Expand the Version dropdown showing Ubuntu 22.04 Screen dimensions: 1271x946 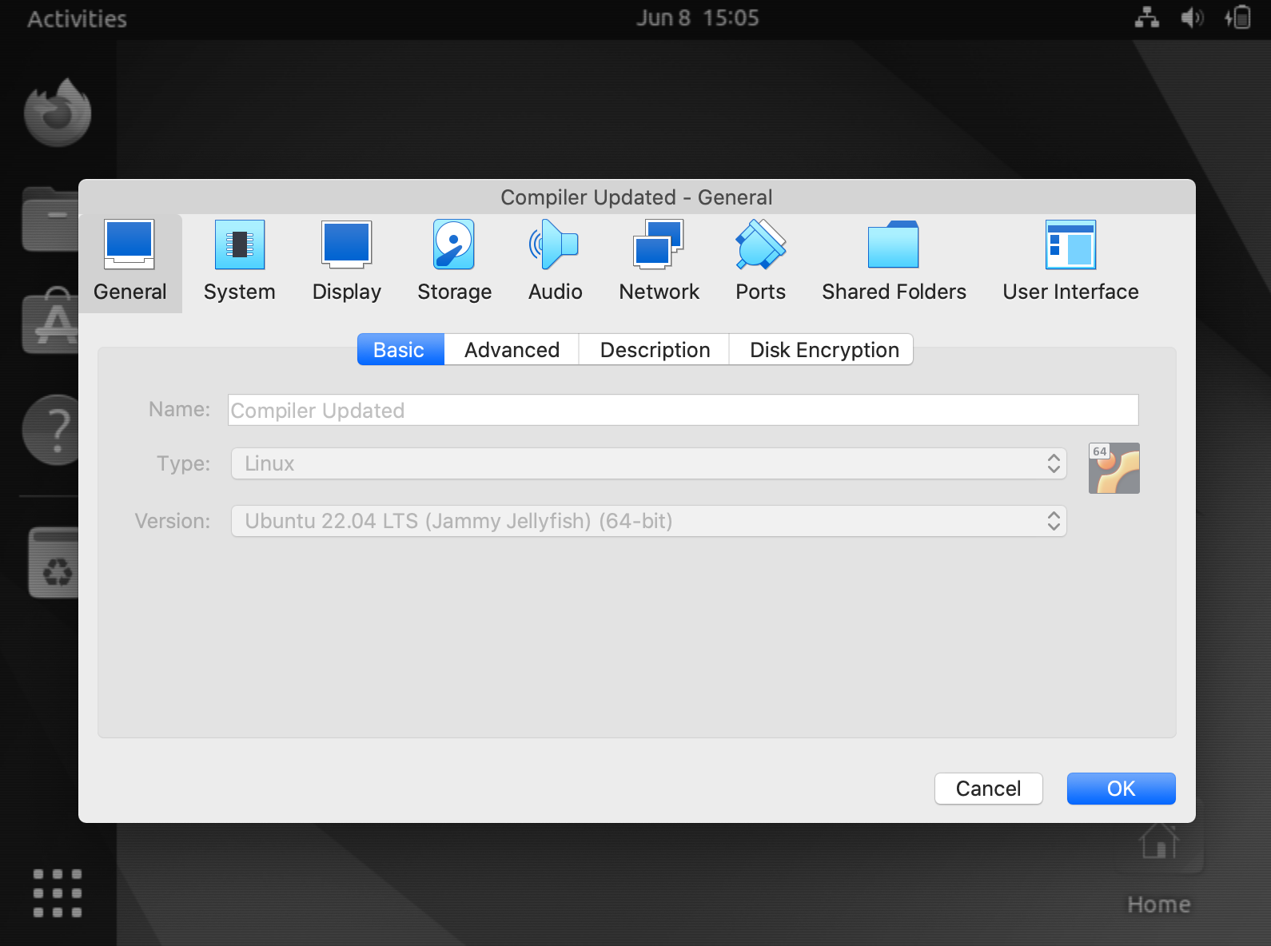(648, 521)
